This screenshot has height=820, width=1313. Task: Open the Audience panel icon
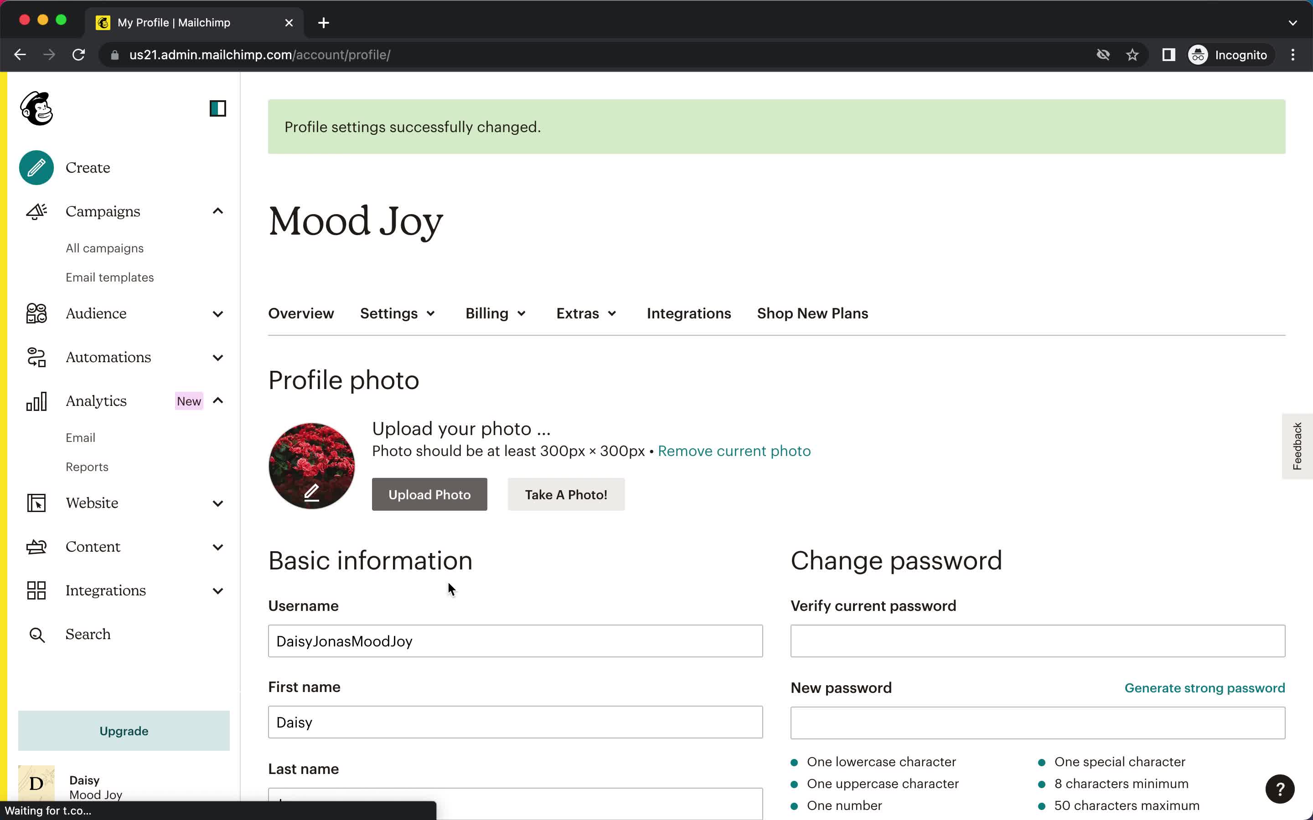pos(36,313)
